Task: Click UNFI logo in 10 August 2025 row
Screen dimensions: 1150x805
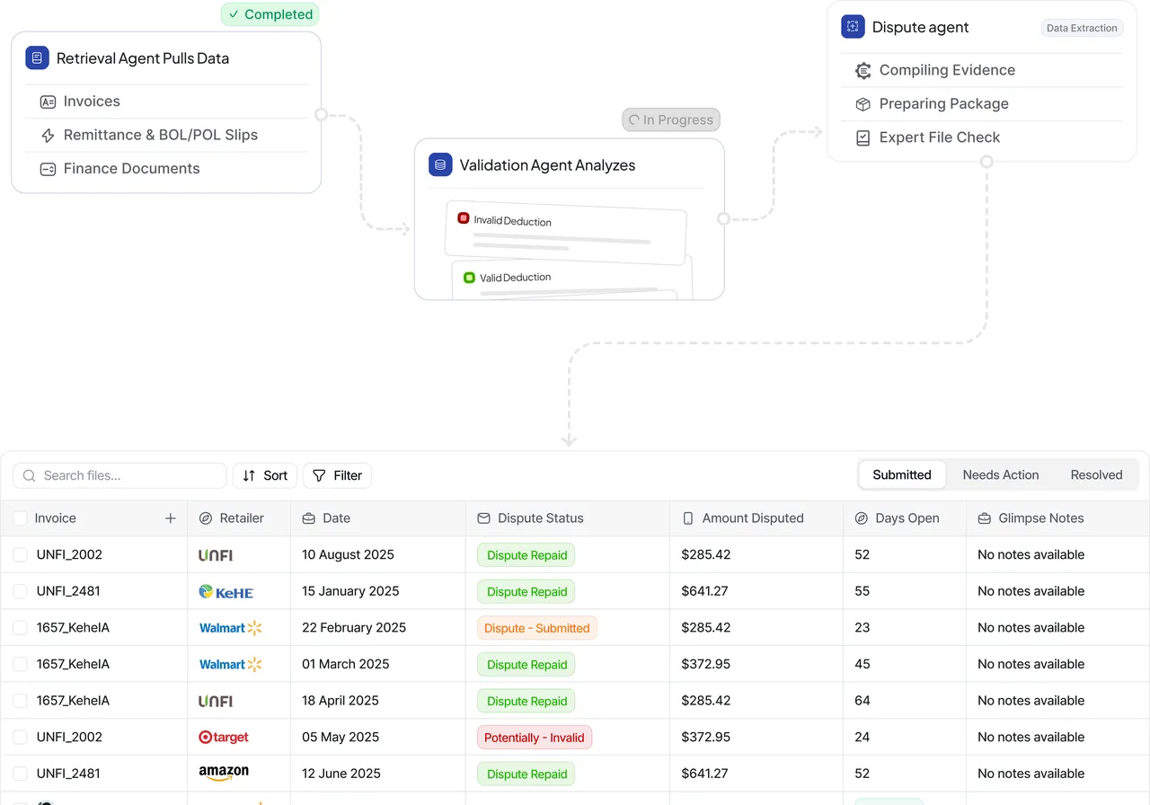Action: coord(216,555)
